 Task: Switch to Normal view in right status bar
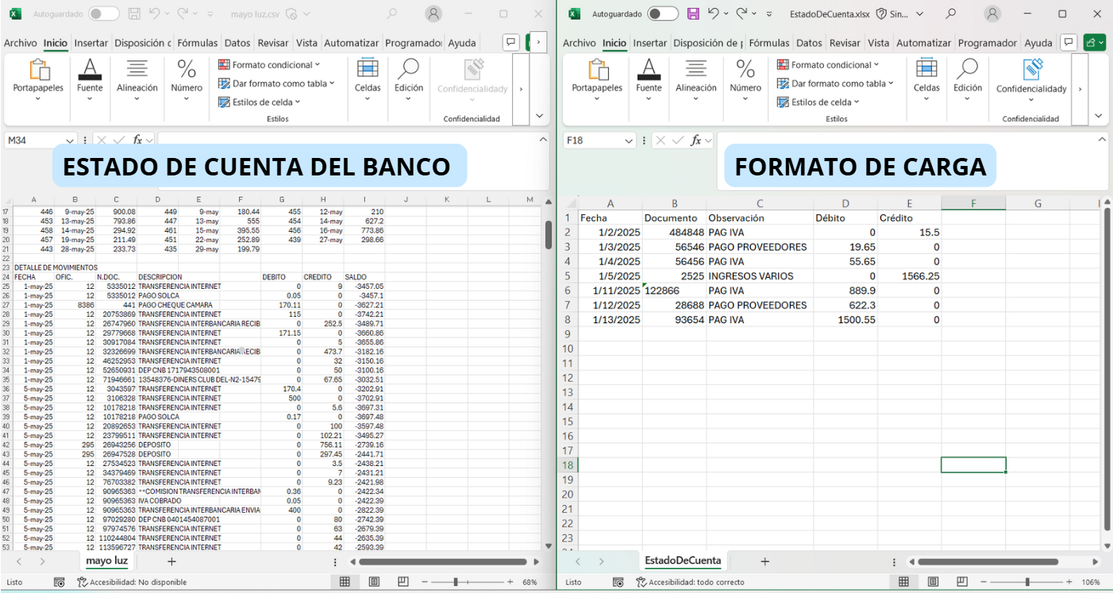(x=903, y=582)
